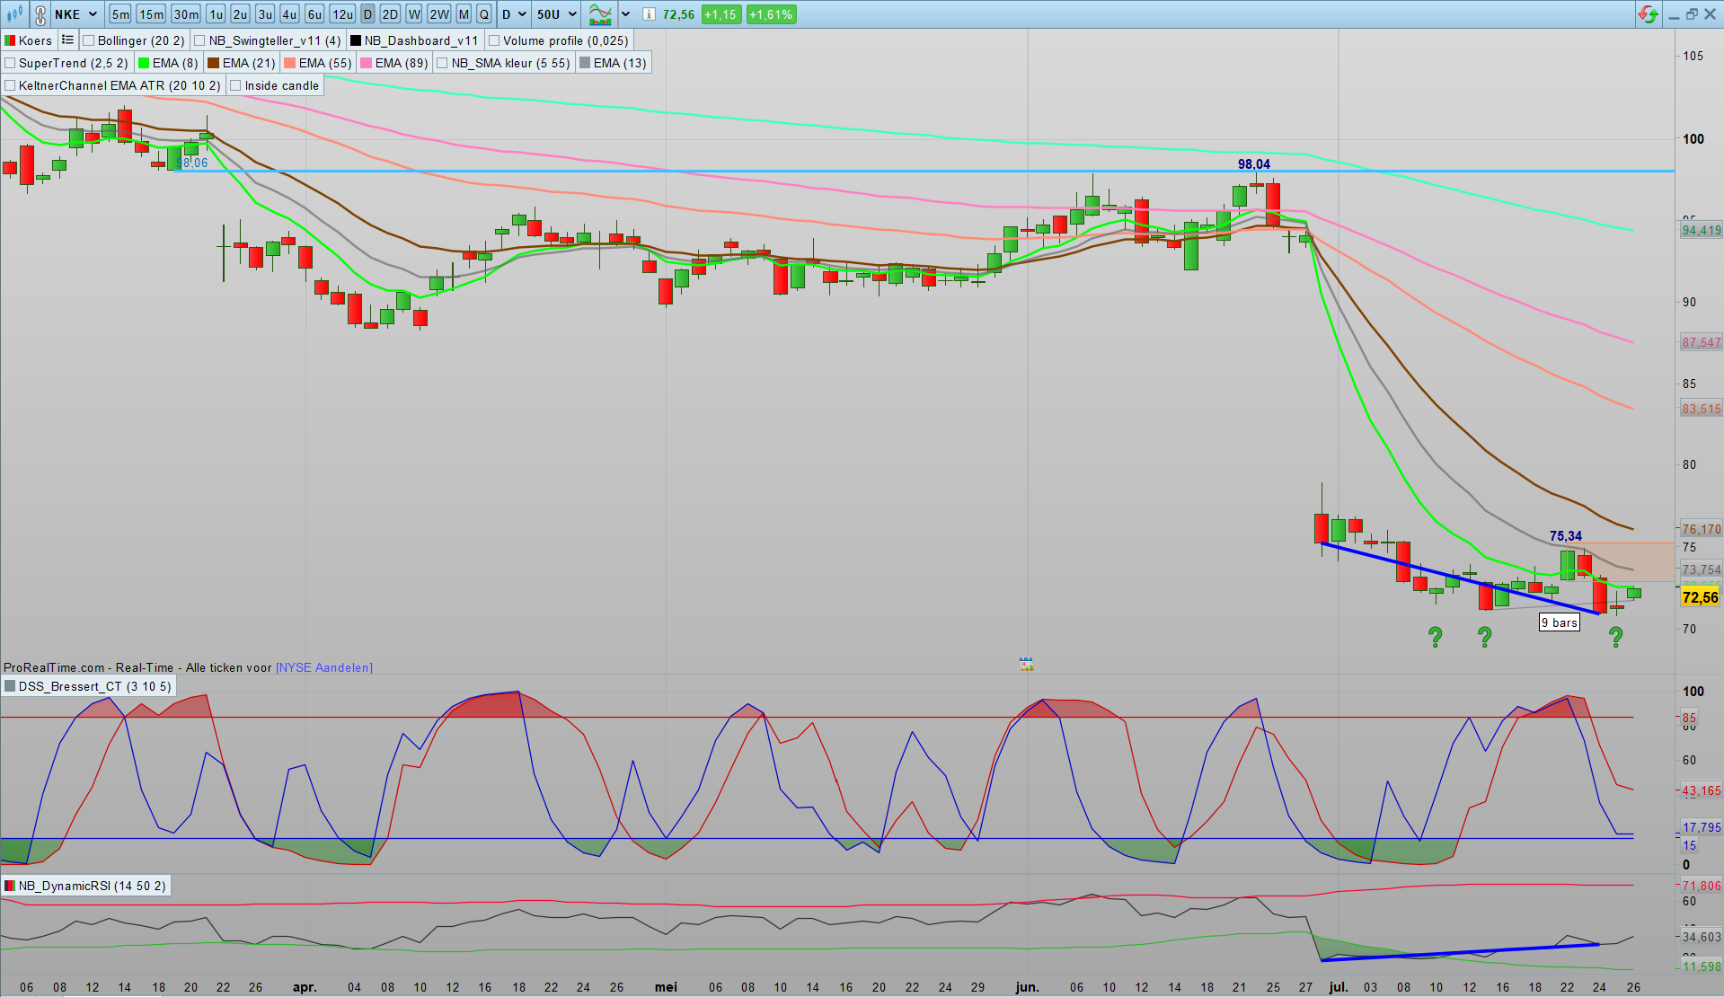Viewport: 1724px width, 997px height.
Task: Select the W weekly timeframe
Action: click(x=413, y=14)
